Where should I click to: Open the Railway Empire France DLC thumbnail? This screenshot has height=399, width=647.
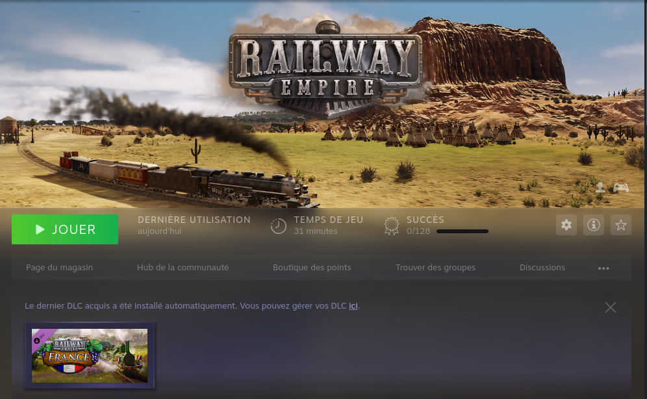click(x=90, y=355)
